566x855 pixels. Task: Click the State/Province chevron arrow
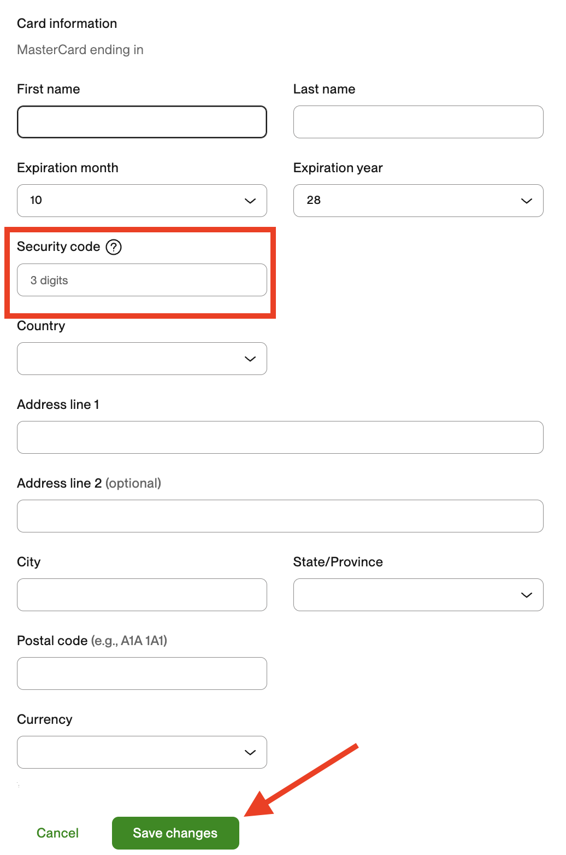coord(526,595)
